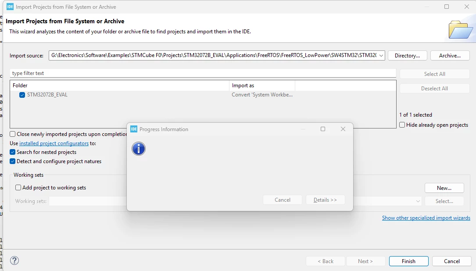
Task: Click the Convert 'System Workbe... cell
Action: 262,95
